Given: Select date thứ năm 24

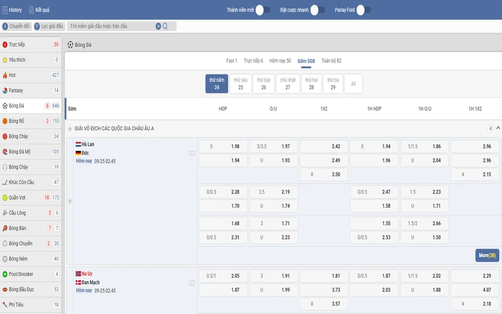Looking at the screenshot, I should (216, 84).
